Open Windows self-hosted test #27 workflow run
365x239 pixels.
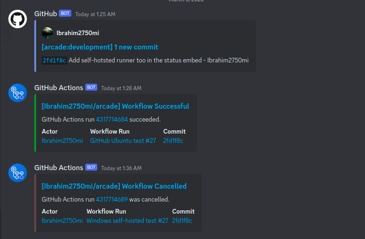tap(127, 221)
